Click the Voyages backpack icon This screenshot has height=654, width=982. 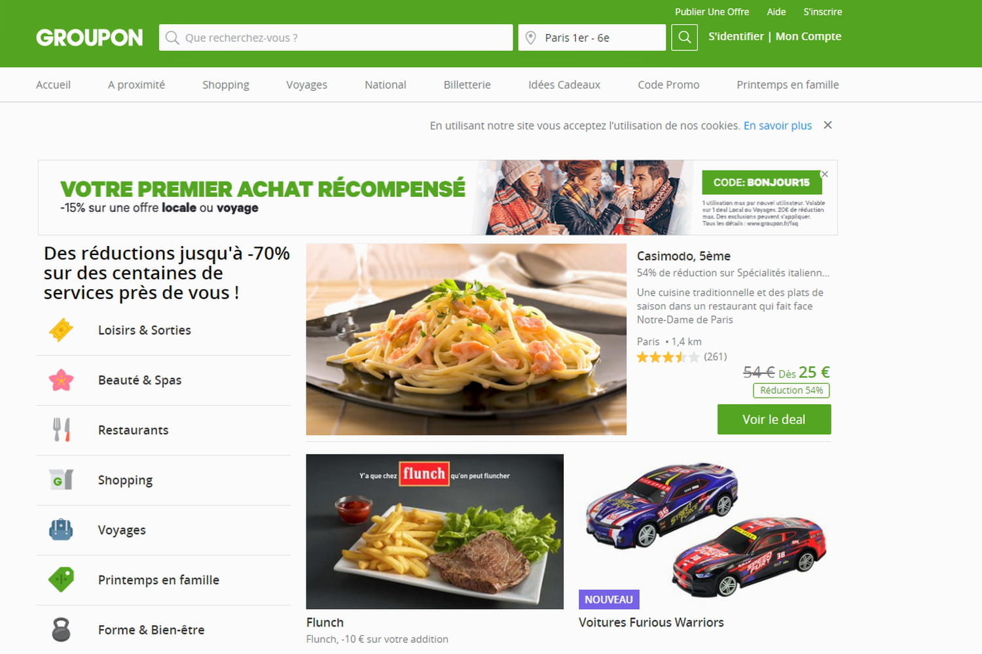tap(61, 529)
